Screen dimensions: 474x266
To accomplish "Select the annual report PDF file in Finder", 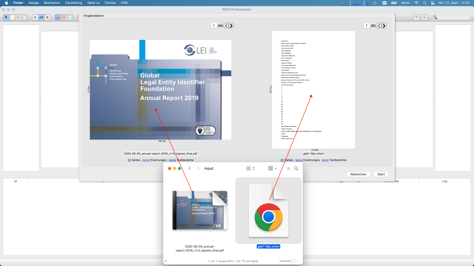I will click(x=200, y=210).
